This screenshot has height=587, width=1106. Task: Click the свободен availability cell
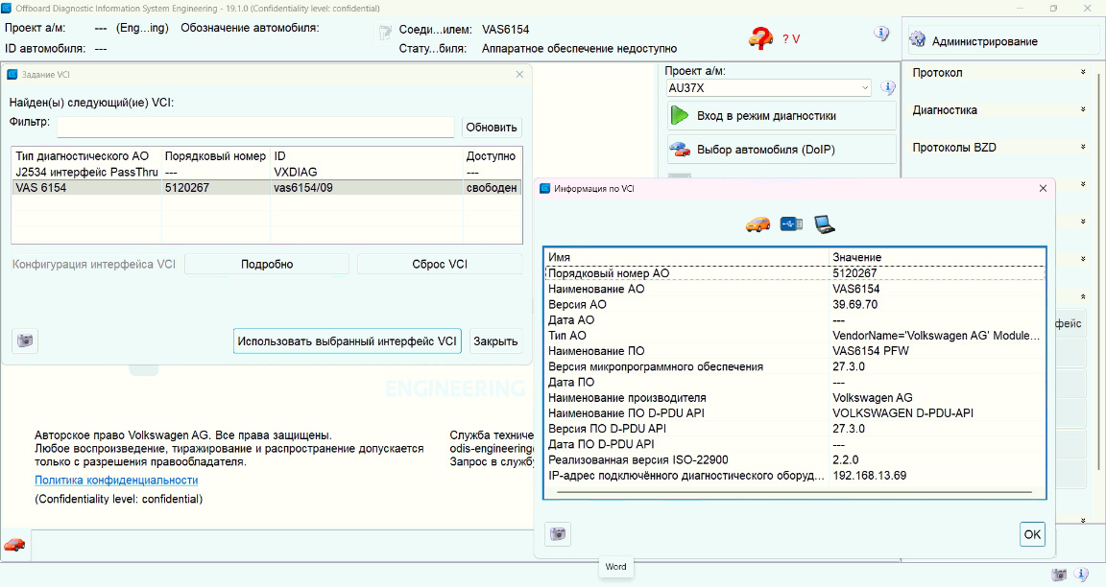tap(492, 187)
